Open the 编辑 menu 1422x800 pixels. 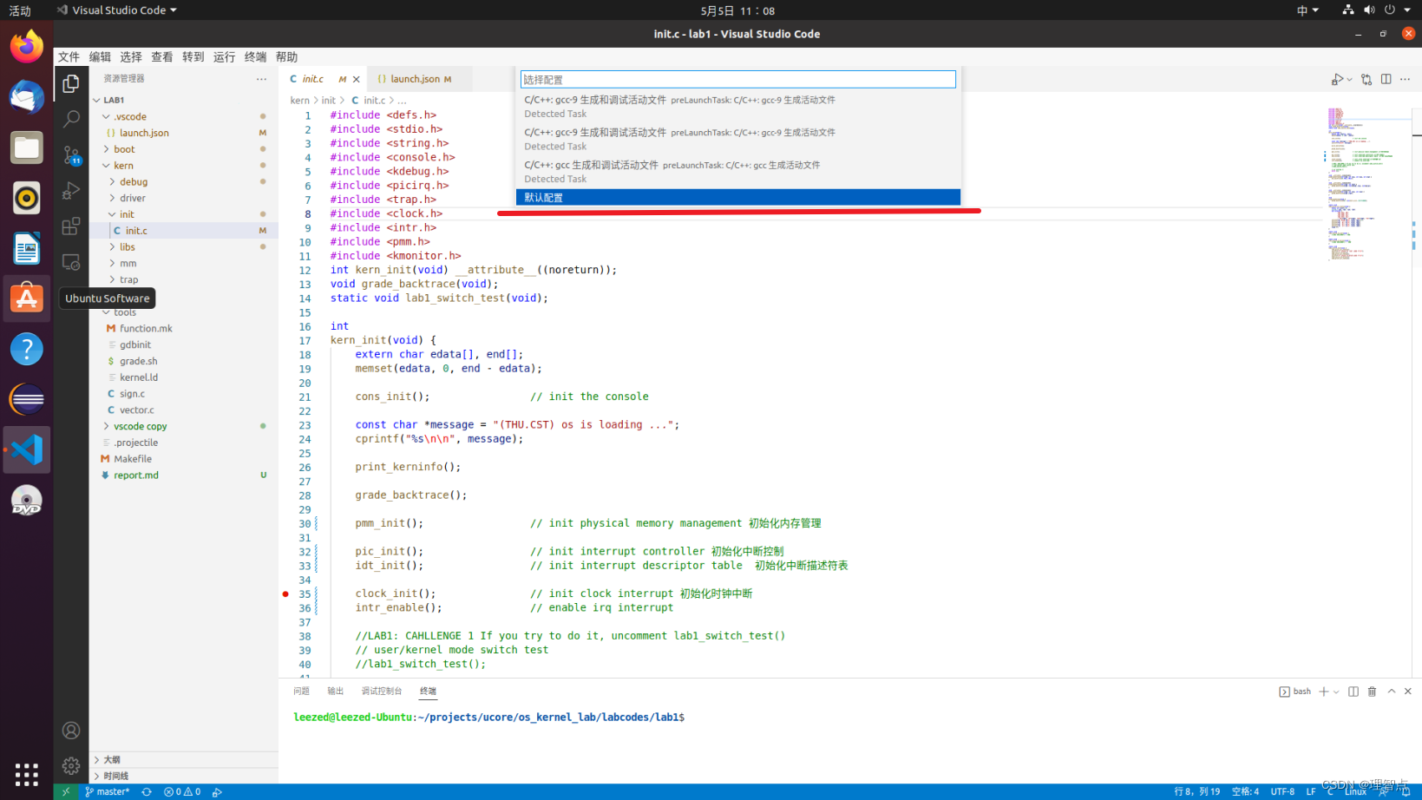tap(100, 57)
